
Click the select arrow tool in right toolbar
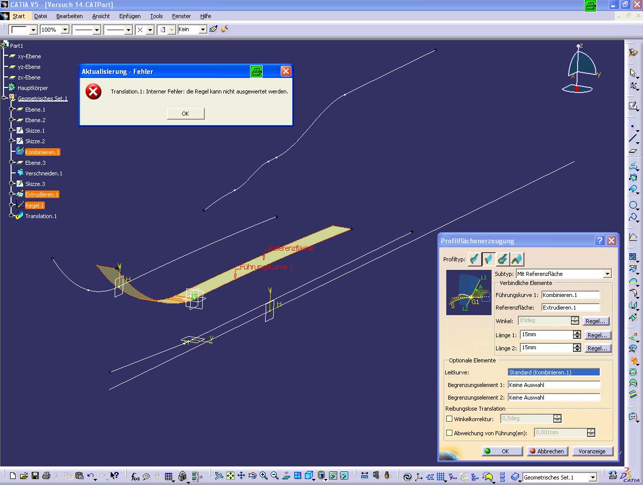point(633,73)
